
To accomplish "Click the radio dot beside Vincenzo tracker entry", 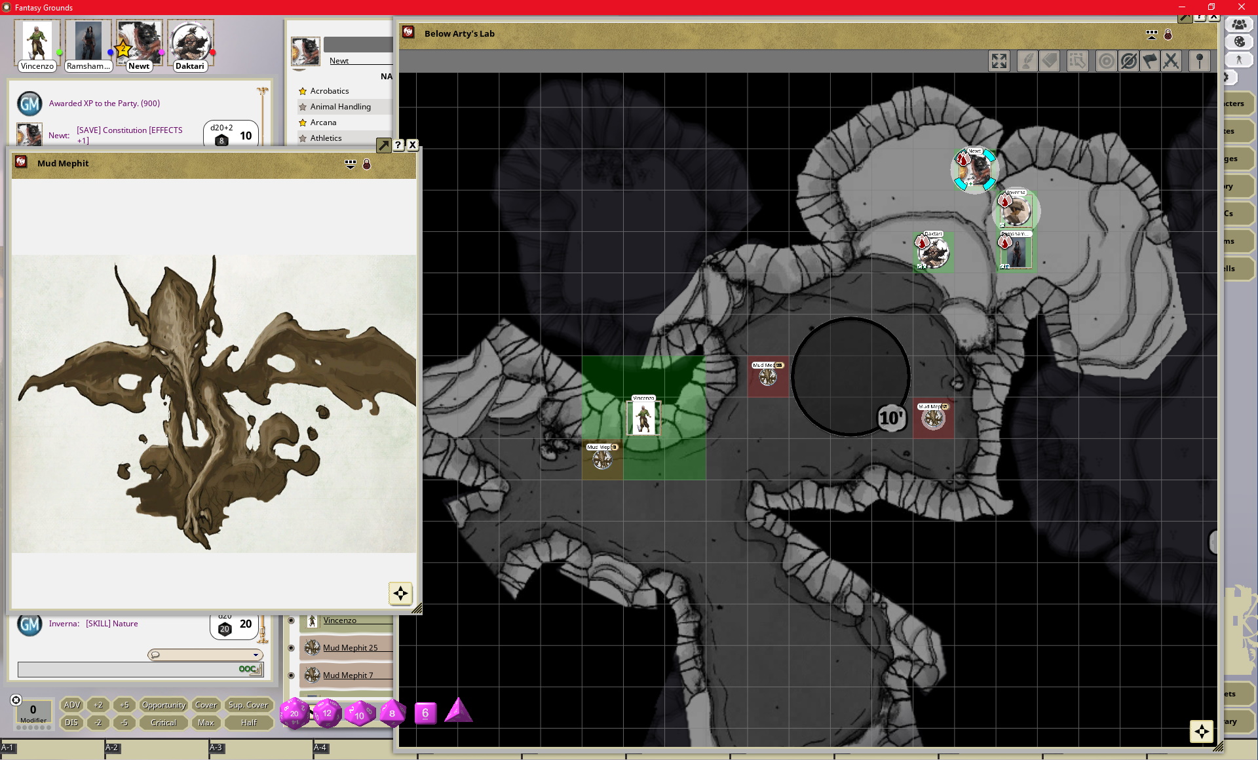I will click(292, 620).
